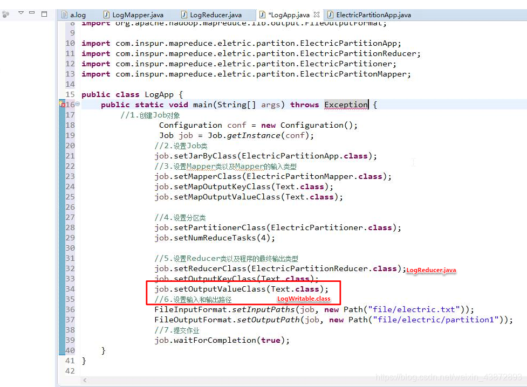Click the Java file icon on LogReducer.java tab
Image resolution: width=527 pixels, height=387 pixels.
pos(184,15)
